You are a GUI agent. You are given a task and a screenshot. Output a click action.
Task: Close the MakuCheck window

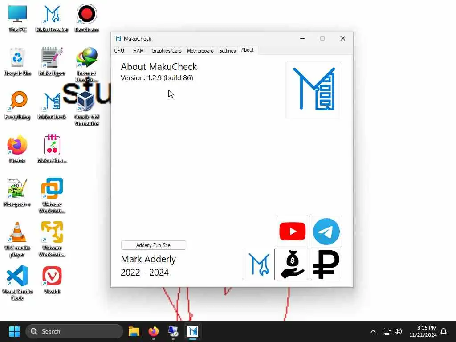click(343, 38)
